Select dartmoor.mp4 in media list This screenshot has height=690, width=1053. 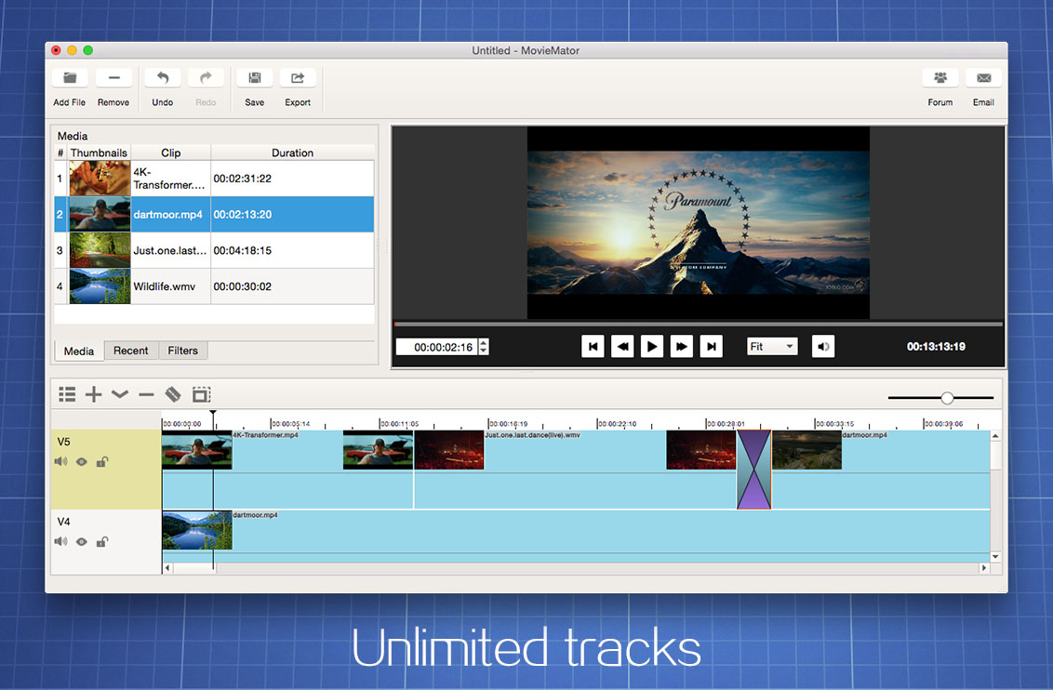point(214,215)
